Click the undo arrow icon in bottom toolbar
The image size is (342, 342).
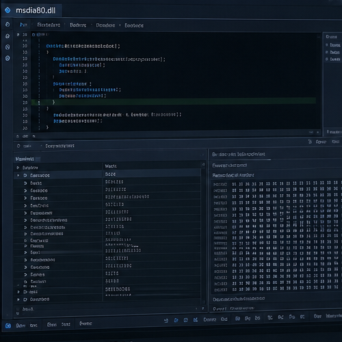click(166, 321)
